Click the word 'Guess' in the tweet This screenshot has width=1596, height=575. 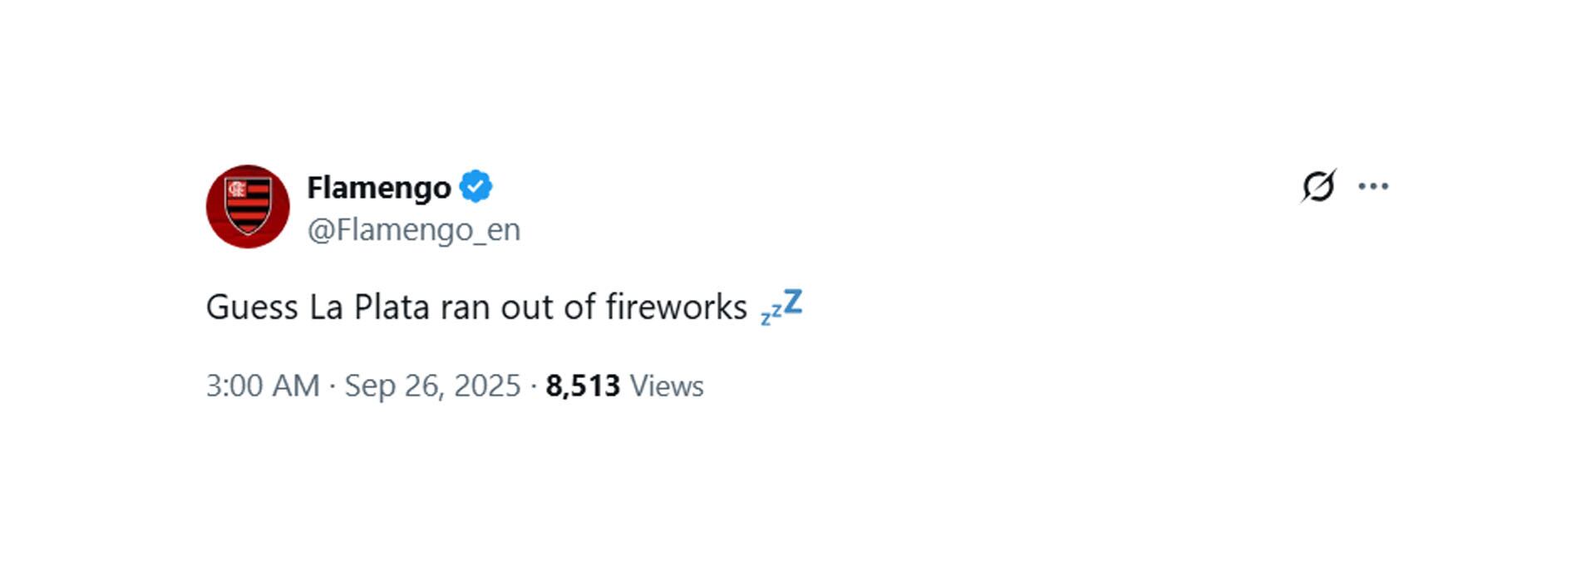coord(252,307)
